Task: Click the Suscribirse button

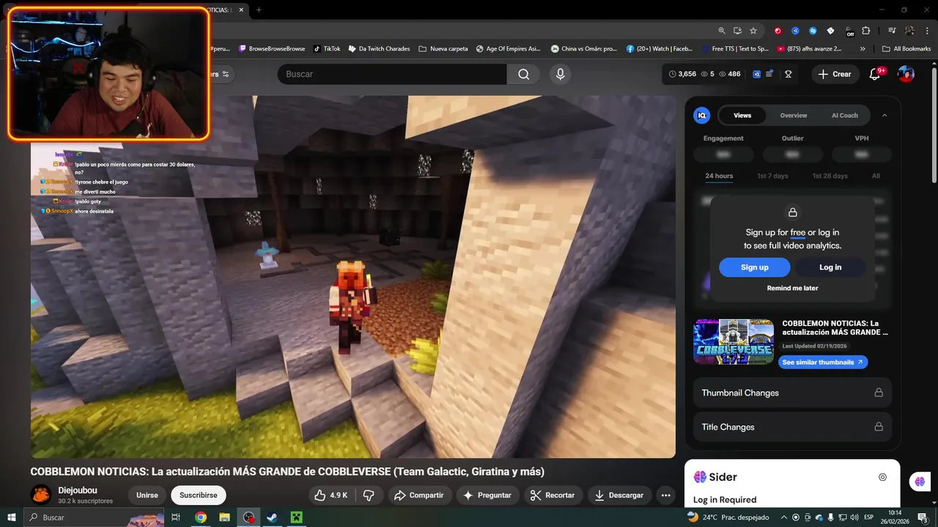Action: [x=198, y=495]
